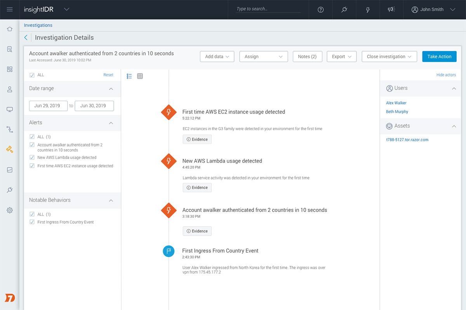Open the hamburger navigation menu
Viewport: 466px width, 310px height.
tap(10, 10)
